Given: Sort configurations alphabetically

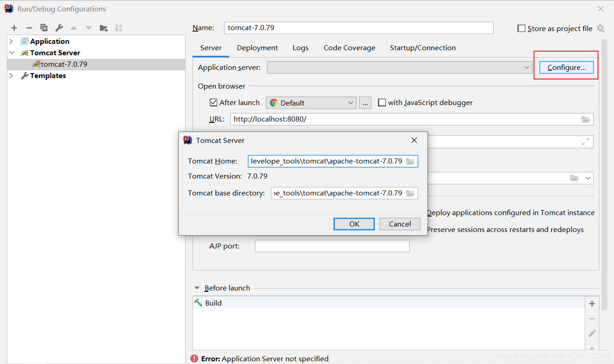Looking at the screenshot, I should (118, 28).
